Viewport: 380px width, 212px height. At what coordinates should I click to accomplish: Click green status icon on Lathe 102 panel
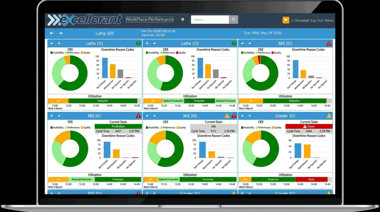[x=234, y=43]
